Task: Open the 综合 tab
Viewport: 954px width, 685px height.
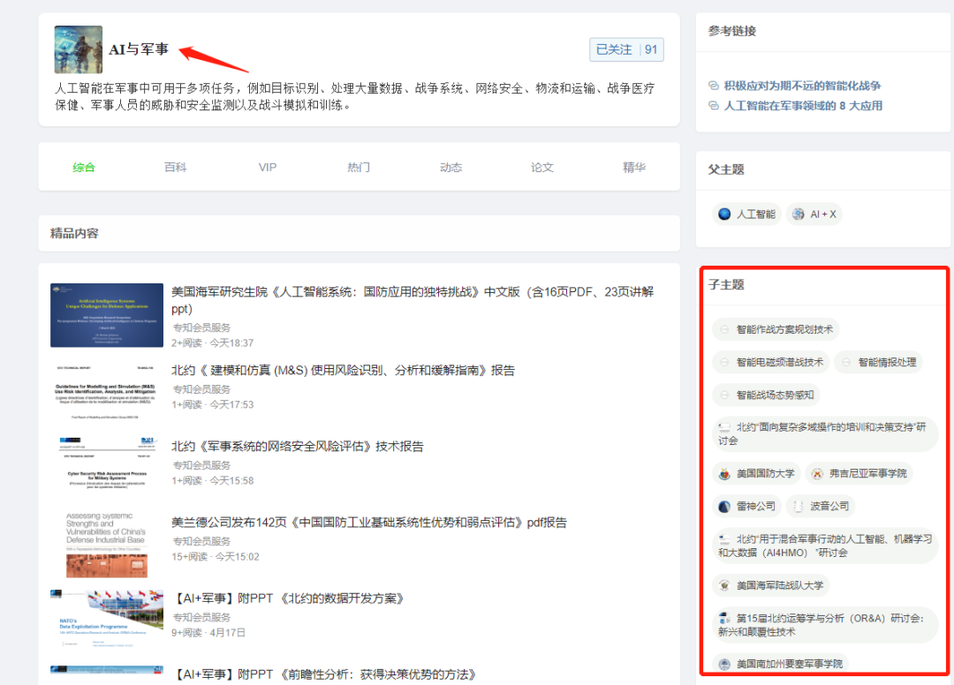Action: coord(83,167)
